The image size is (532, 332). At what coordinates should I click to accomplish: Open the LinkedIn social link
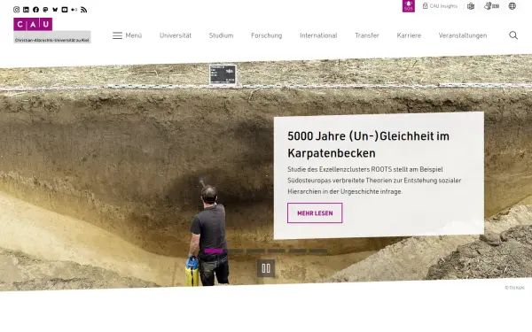tap(26, 10)
